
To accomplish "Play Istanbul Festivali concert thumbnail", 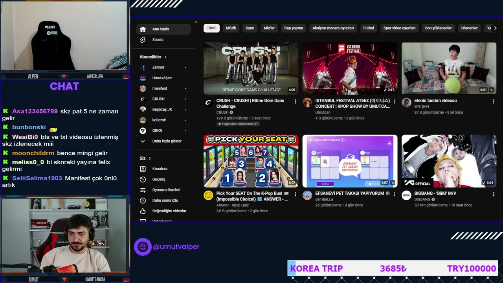I will [350, 68].
